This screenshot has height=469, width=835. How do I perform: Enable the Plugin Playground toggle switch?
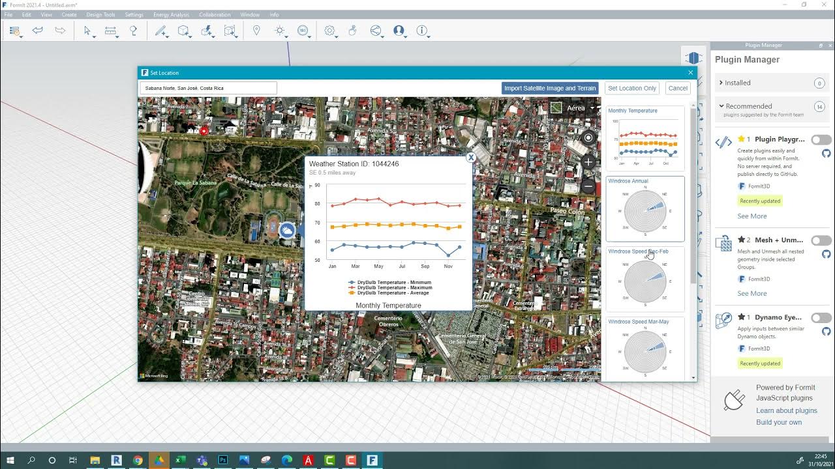(821, 139)
